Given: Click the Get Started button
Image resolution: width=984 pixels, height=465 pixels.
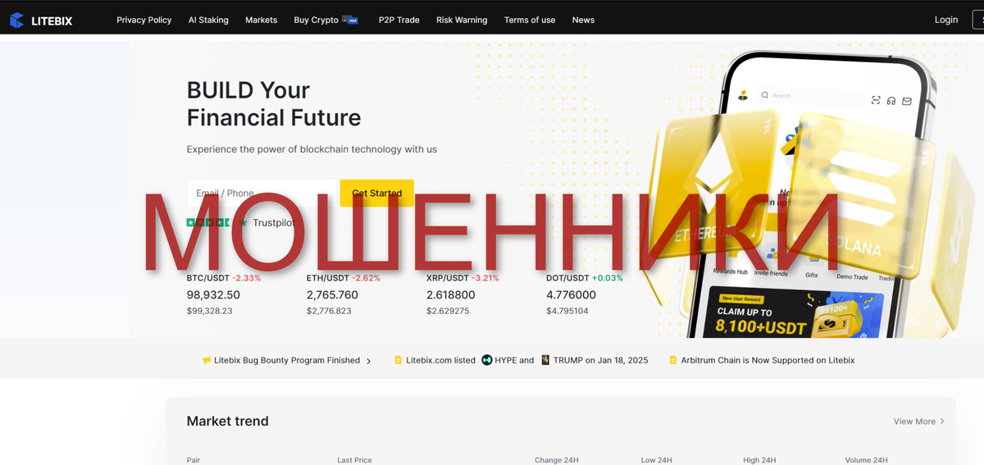Looking at the screenshot, I should click(x=377, y=193).
